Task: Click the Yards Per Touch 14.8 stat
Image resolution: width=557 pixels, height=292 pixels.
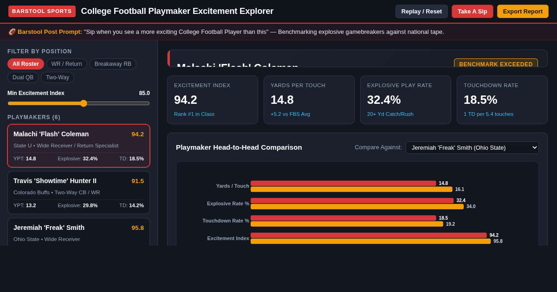Action: click(309, 100)
